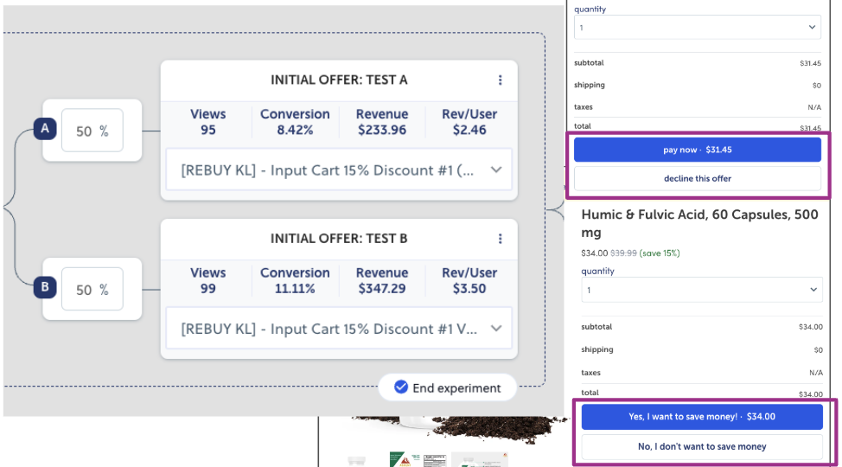This screenshot has width=842, height=467.
Task: Click decline this offer
Action: (x=698, y=178)
